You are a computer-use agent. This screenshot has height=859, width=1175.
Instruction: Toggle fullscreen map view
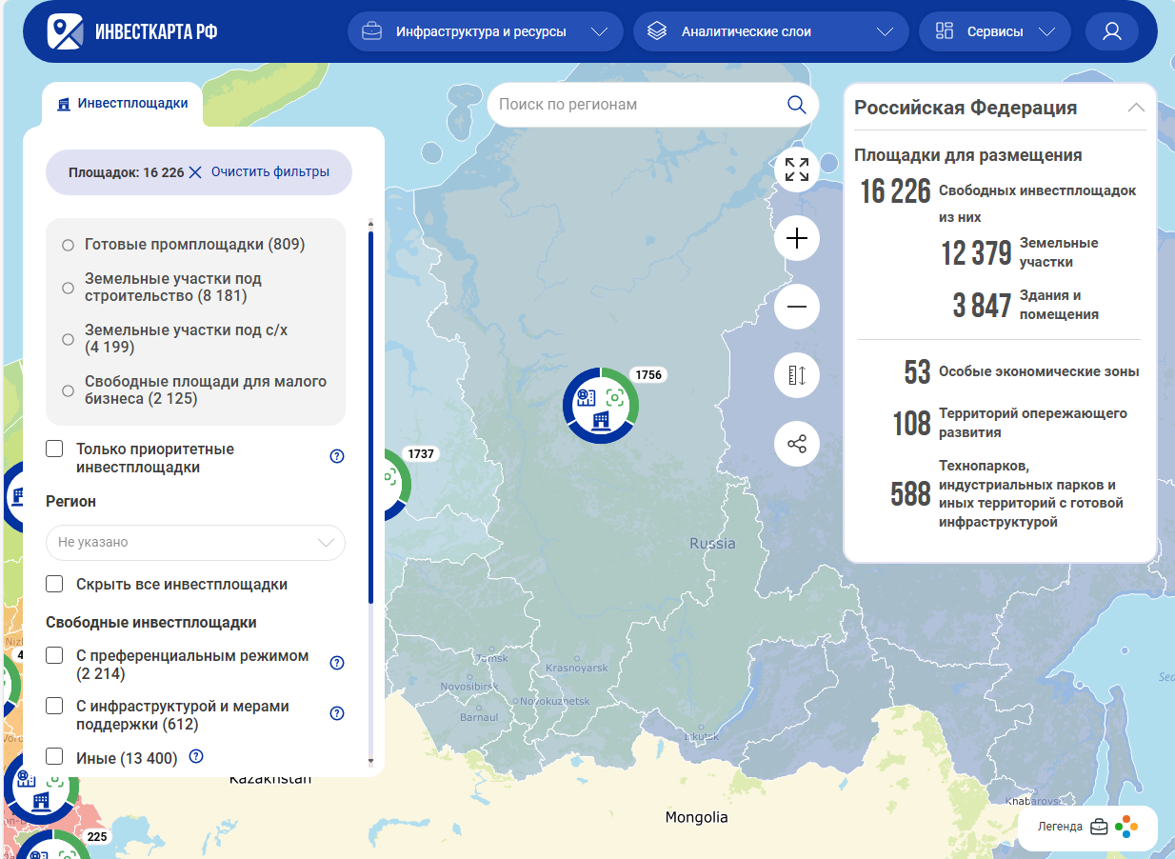point(797,170)
